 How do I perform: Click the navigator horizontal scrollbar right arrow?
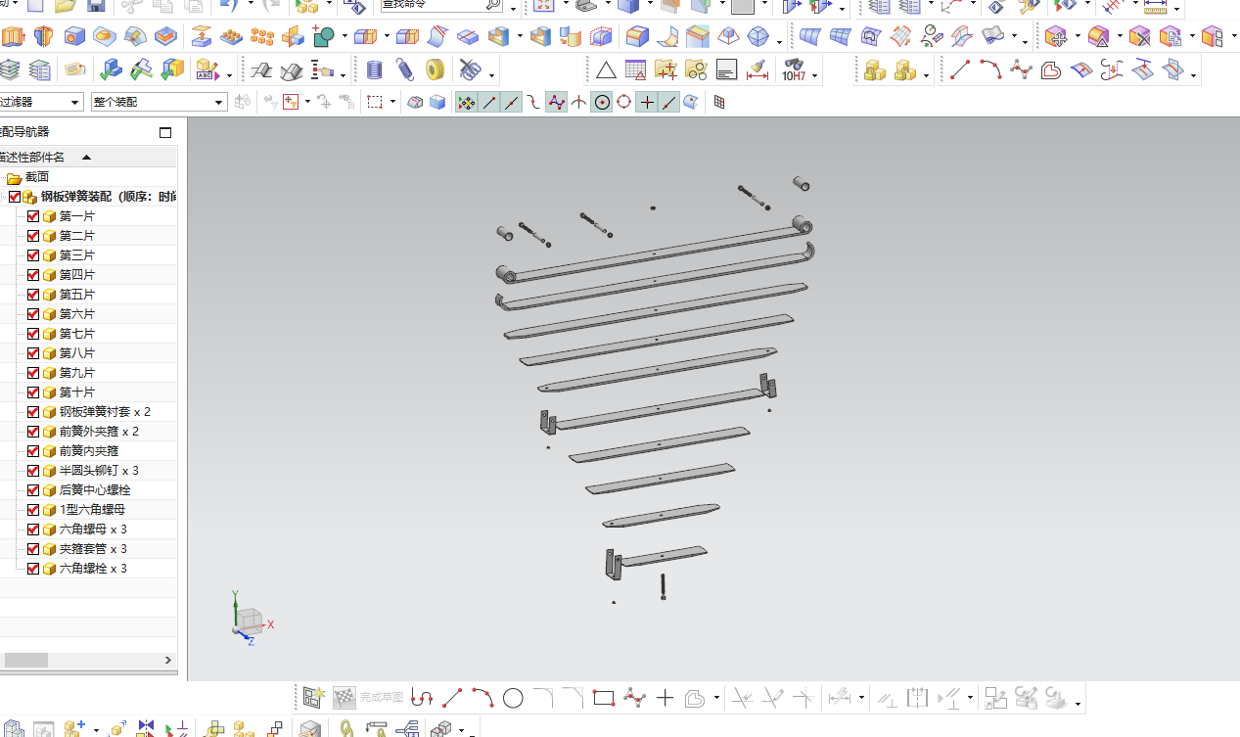click(x=168, y=661)
